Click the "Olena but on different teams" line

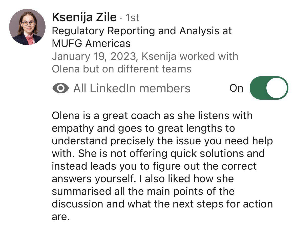click(121, 69)
